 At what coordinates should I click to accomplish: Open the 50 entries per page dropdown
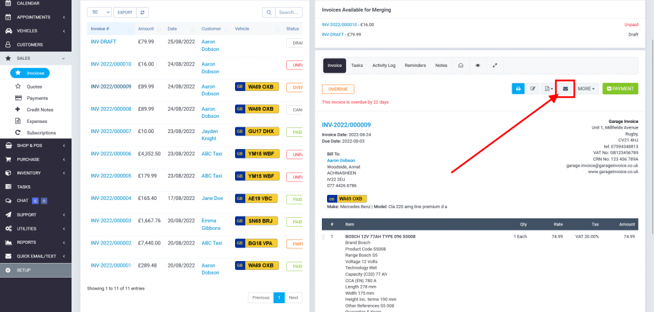pos(100,12)
